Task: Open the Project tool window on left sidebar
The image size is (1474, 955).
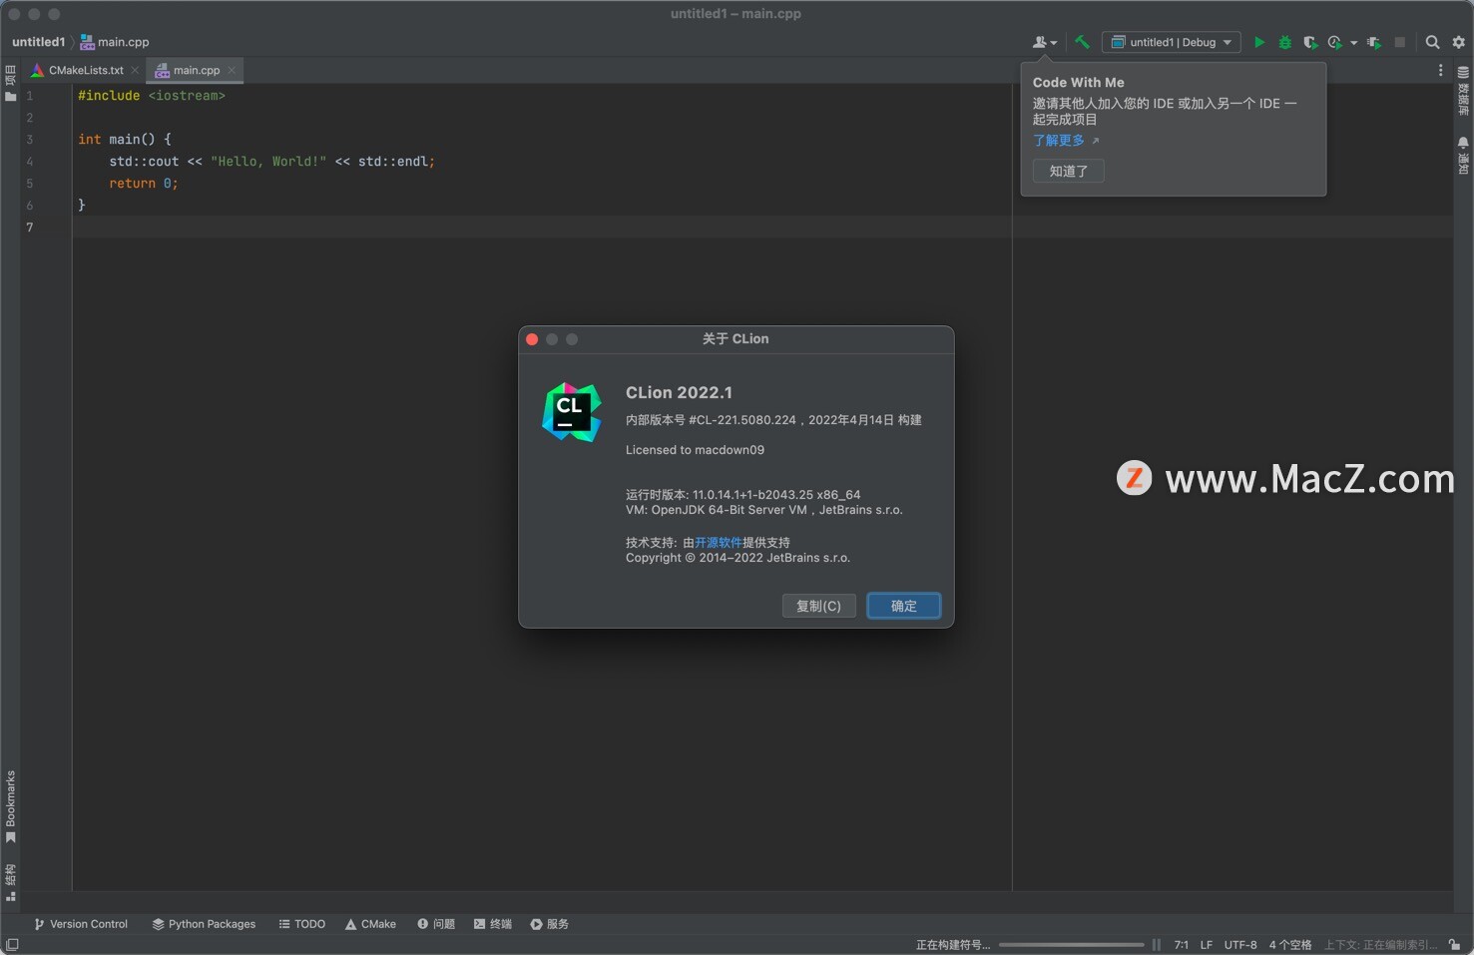Action: (x=10, y=83)
